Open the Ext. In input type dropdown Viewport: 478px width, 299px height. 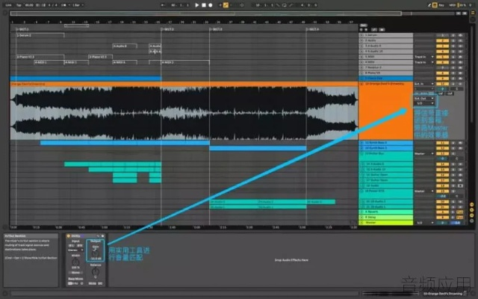pos(422,84)
